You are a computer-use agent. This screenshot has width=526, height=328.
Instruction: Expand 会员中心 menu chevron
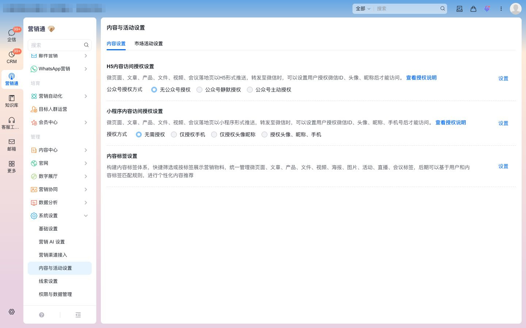point(86,122)
